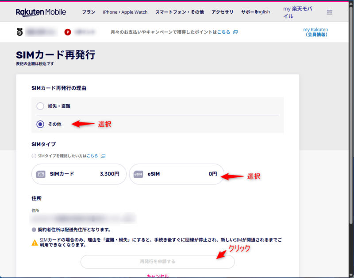Screen dimensions: 354x278
Task: Select the 紛失・盗難 radio button
Action: pyautogui.click(x=40, y=106)
